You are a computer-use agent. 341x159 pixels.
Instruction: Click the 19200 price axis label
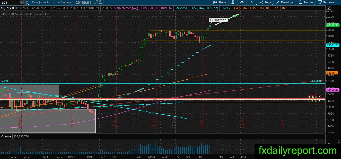coord(330,62)
